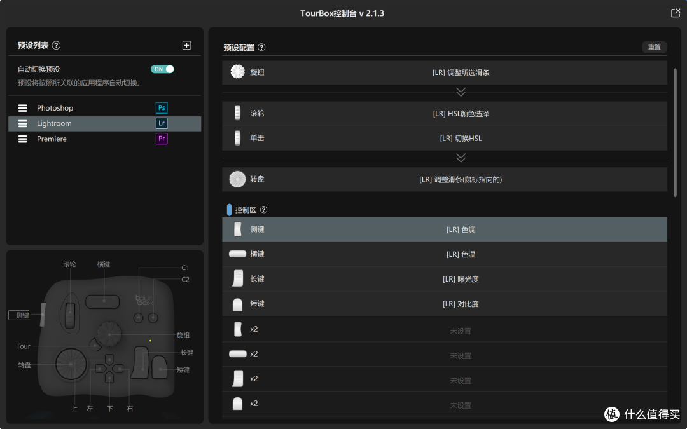Click the window popout icon at top right

(676, 13)
